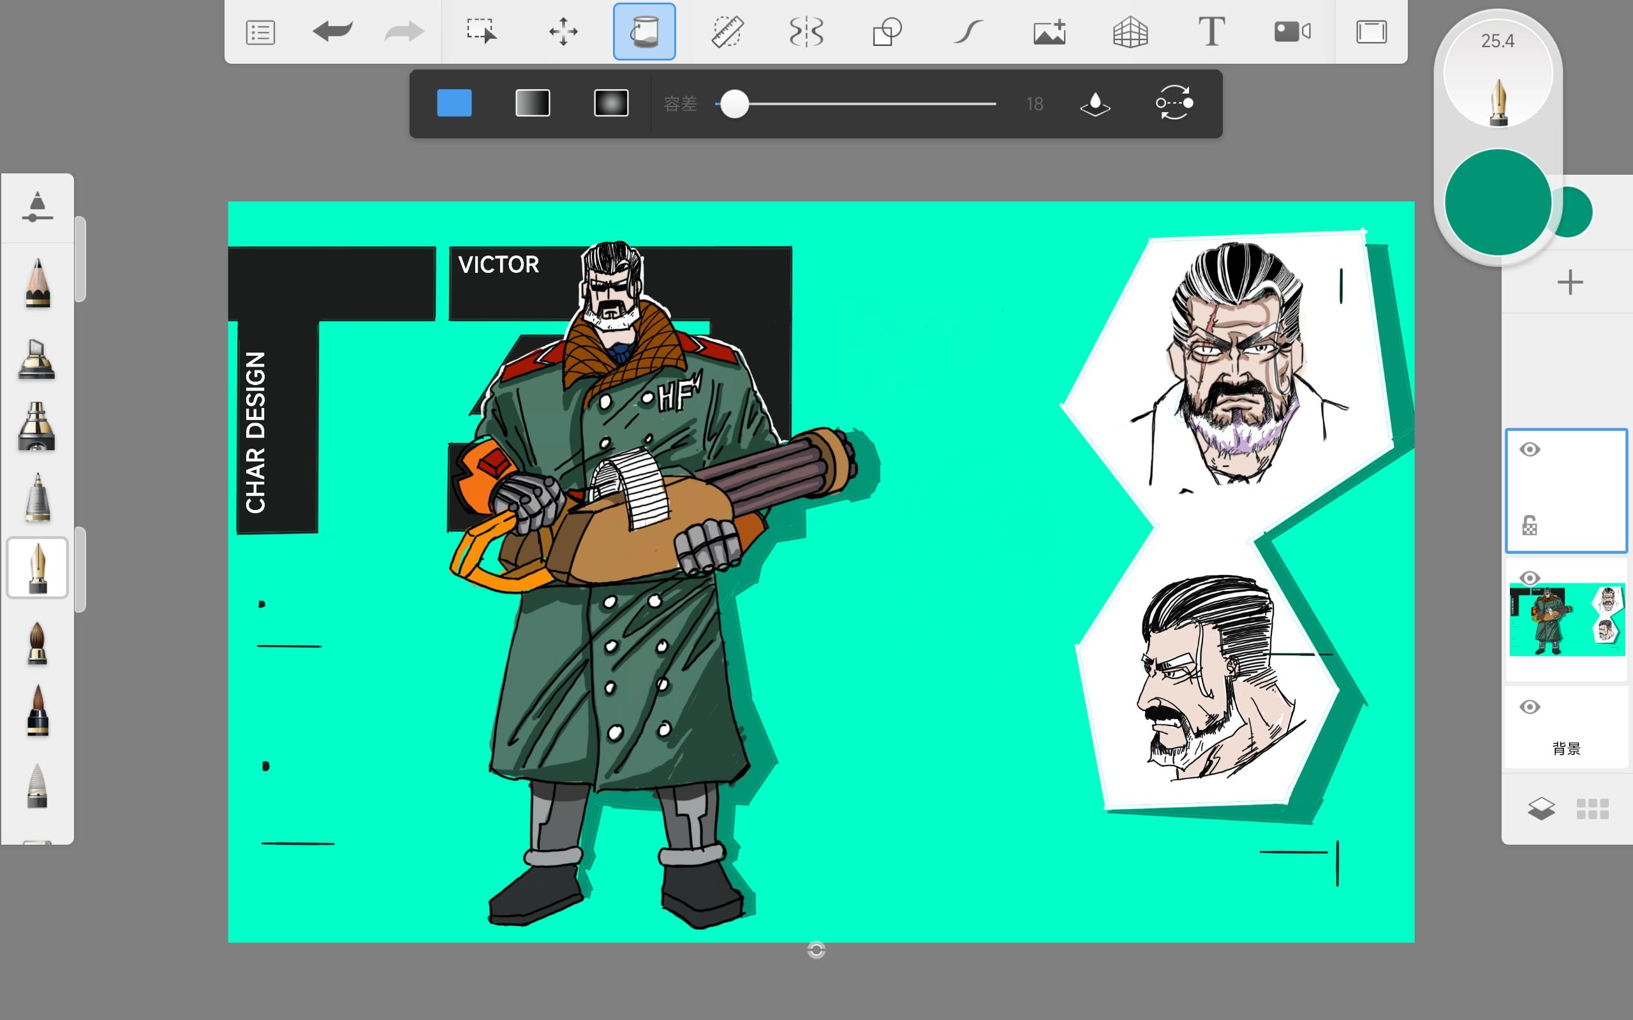Open the large green color swatch
1633x1020 pixels.
[x=1497, y=201]
